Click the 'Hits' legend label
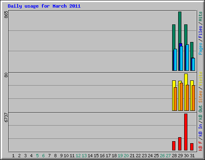Screen dimensions: 205x160 (x=201, y=16)
